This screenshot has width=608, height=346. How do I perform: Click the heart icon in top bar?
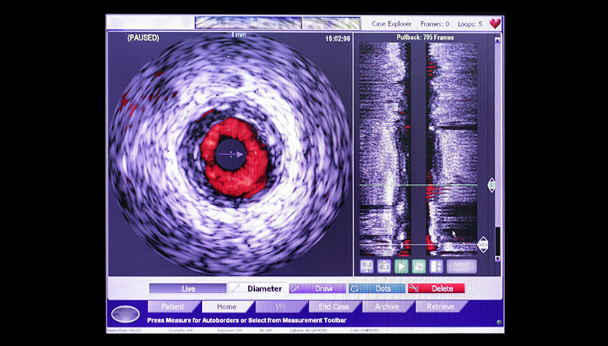pos(495,23)
